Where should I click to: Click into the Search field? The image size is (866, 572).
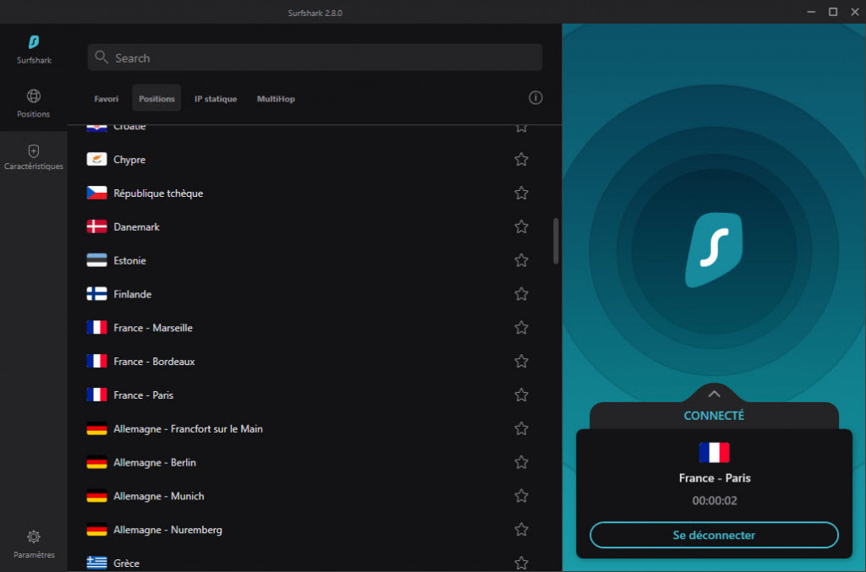click(x=315, y=57)
